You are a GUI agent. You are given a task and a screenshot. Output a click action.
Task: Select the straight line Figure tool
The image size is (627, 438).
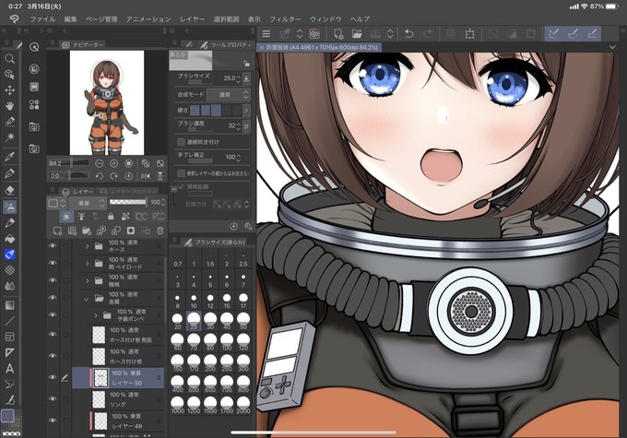9,321
